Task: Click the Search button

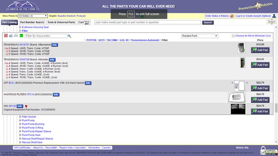Action: click(x=208, y=23)
